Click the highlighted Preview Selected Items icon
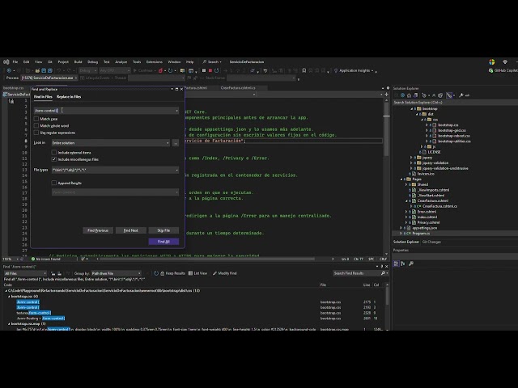Viewport: 518px width, 388px height. (449, 95)
